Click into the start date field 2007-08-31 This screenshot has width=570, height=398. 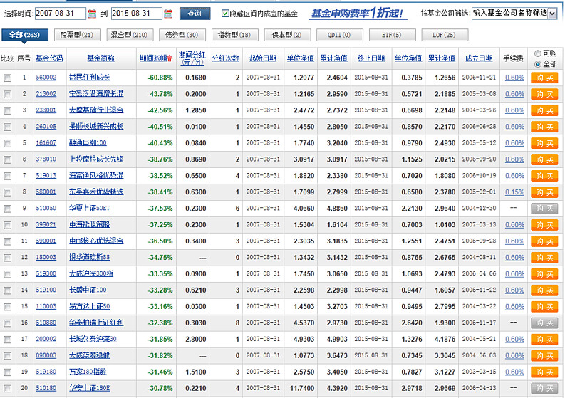point(60,14)
